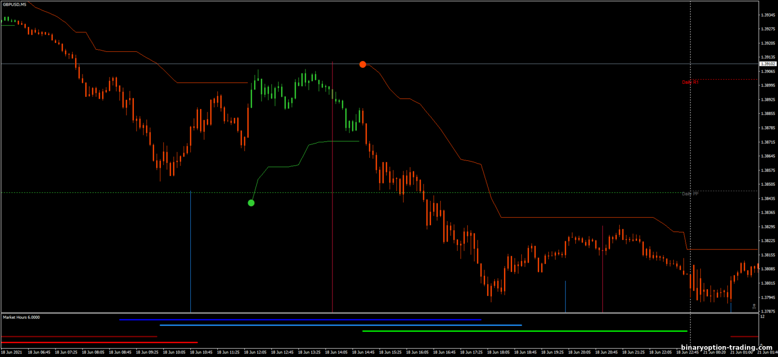Click price scale value 1.39205
Viewport: 778px width, 357px height.
[x=768, y=43]
